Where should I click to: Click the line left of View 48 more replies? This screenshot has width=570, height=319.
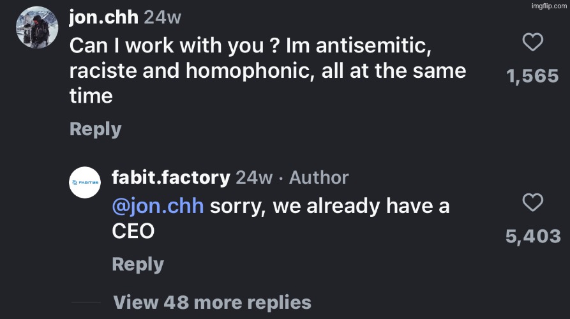[86, 302]
